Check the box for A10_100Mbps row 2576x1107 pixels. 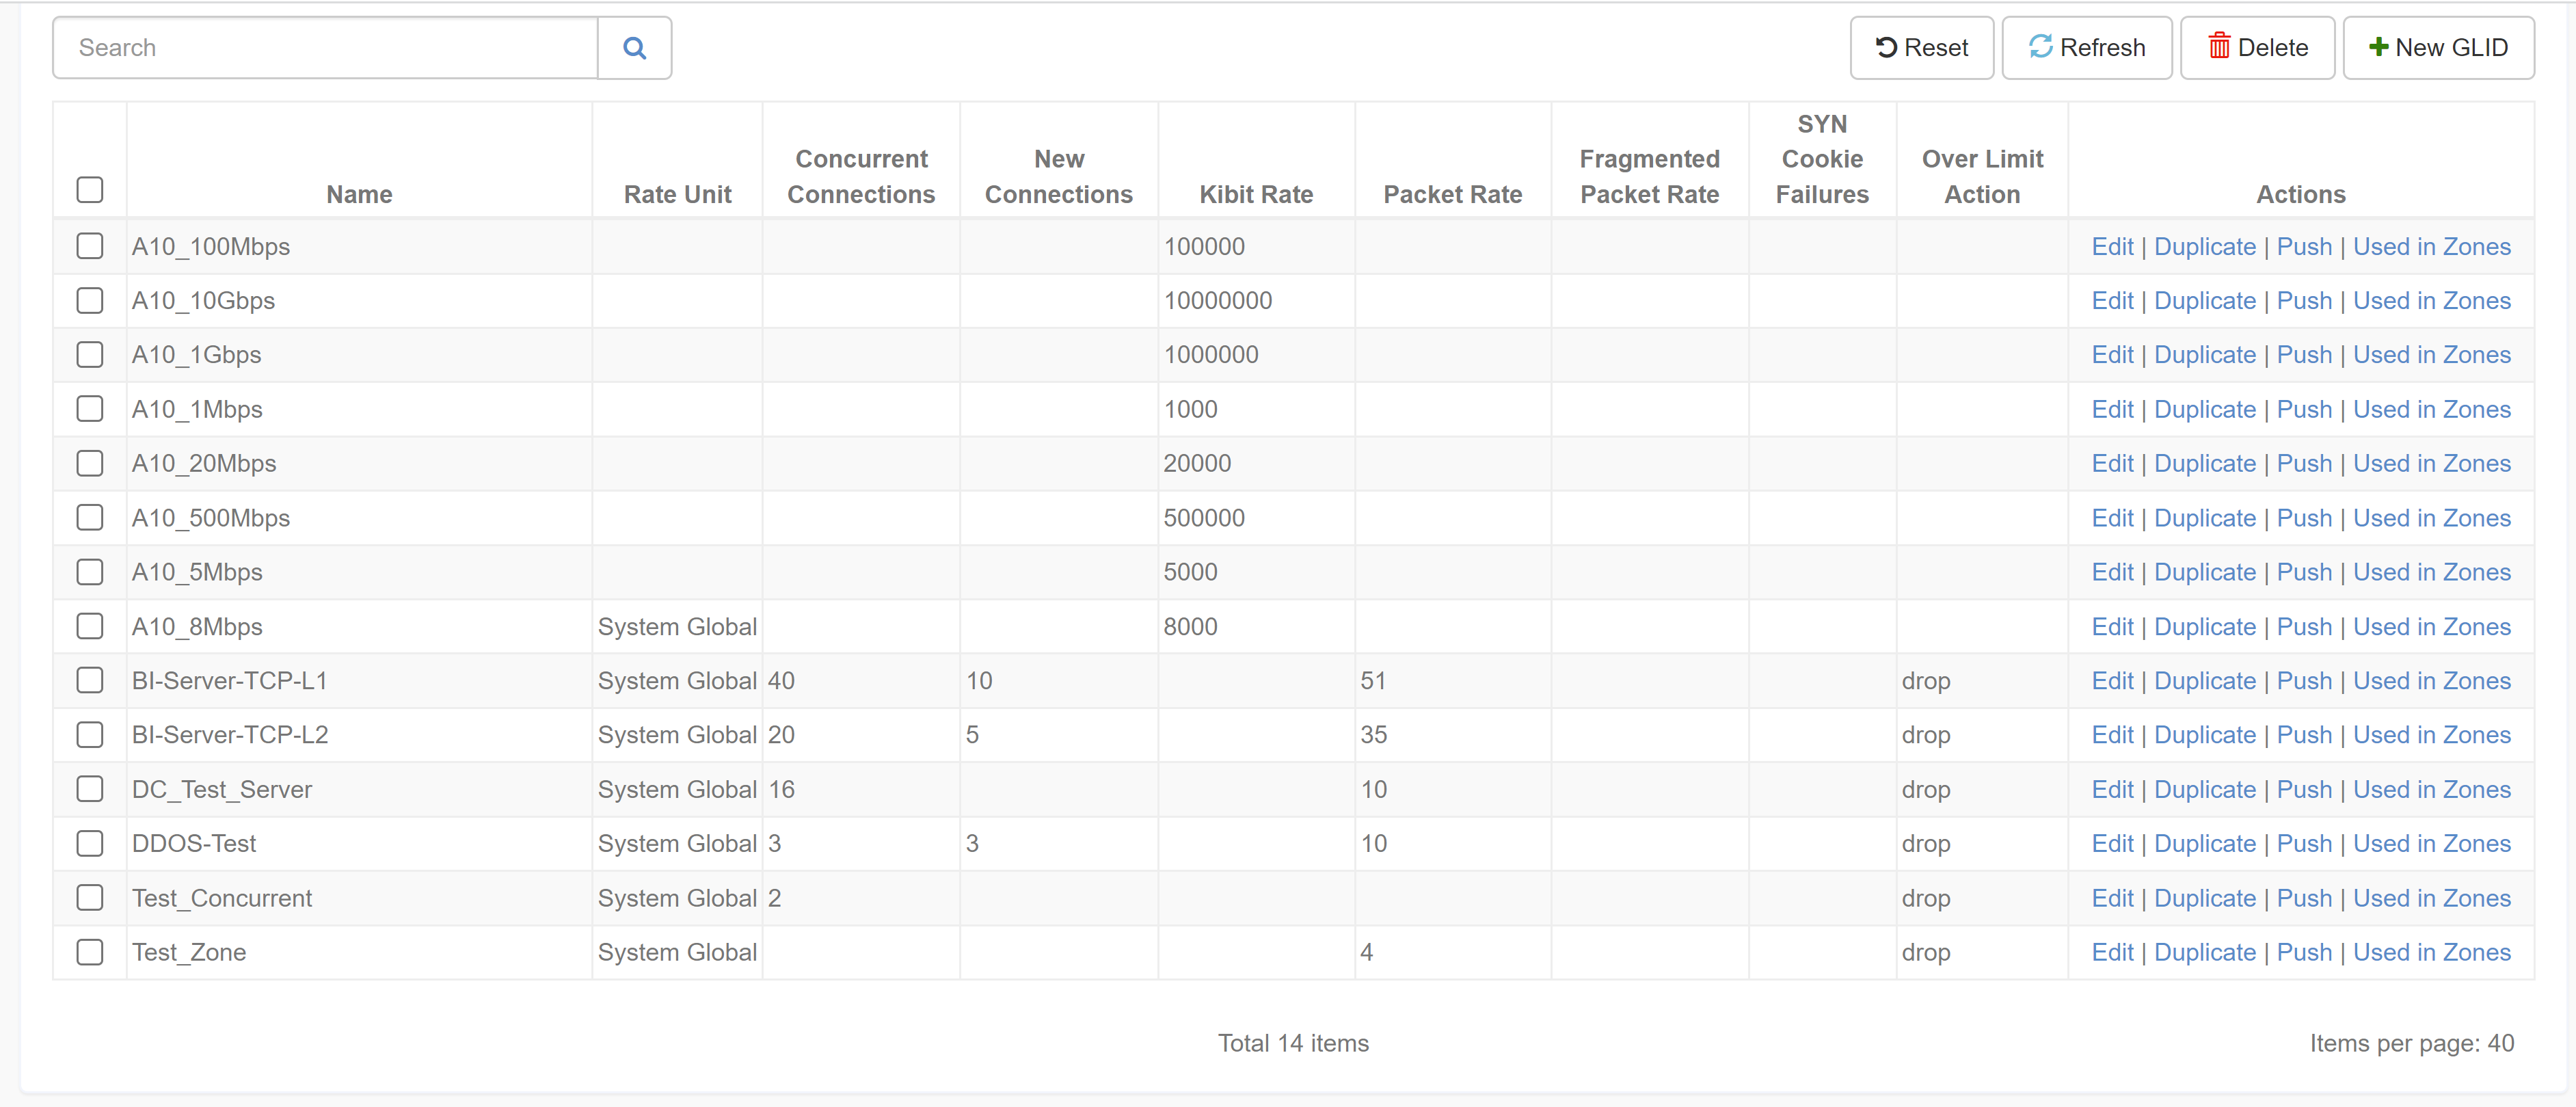pos(90,246)
